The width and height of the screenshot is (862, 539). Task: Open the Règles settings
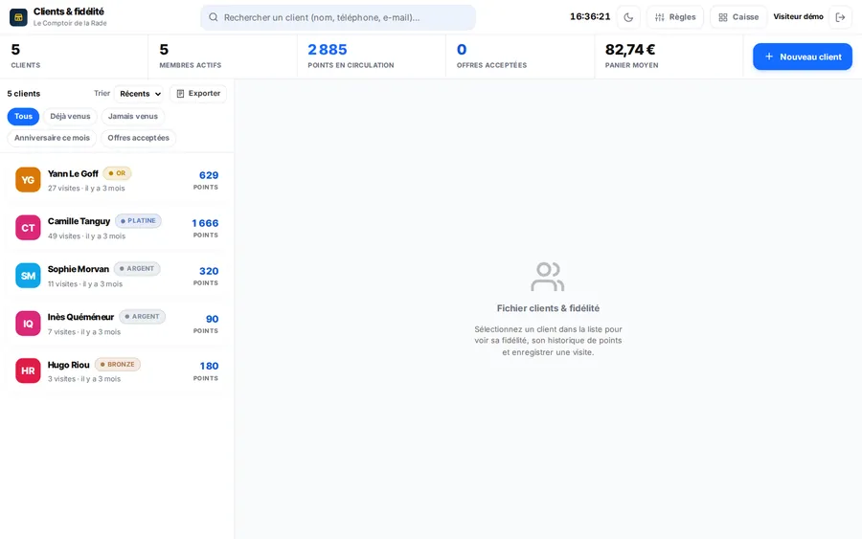click(675, 17)
